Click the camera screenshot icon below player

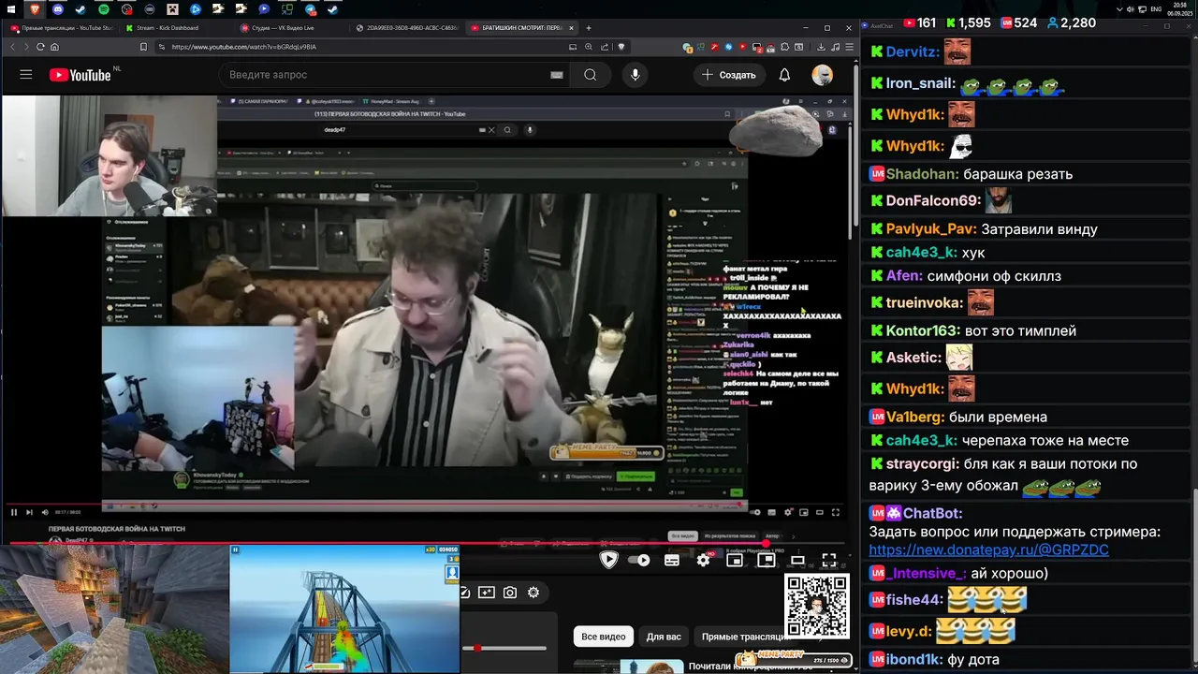click(510, 593)
